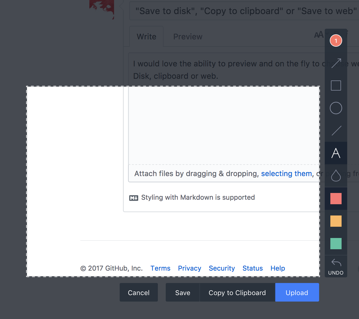Click the user avatar image

(x=102, y=10)
